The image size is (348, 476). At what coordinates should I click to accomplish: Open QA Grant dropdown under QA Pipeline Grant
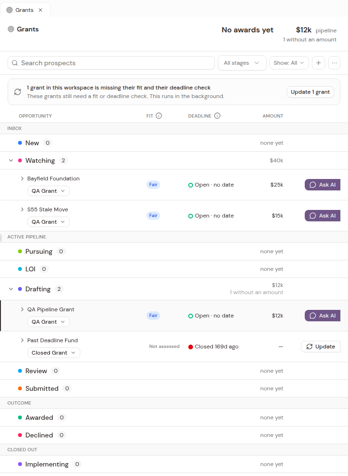[x=48, y=322]
